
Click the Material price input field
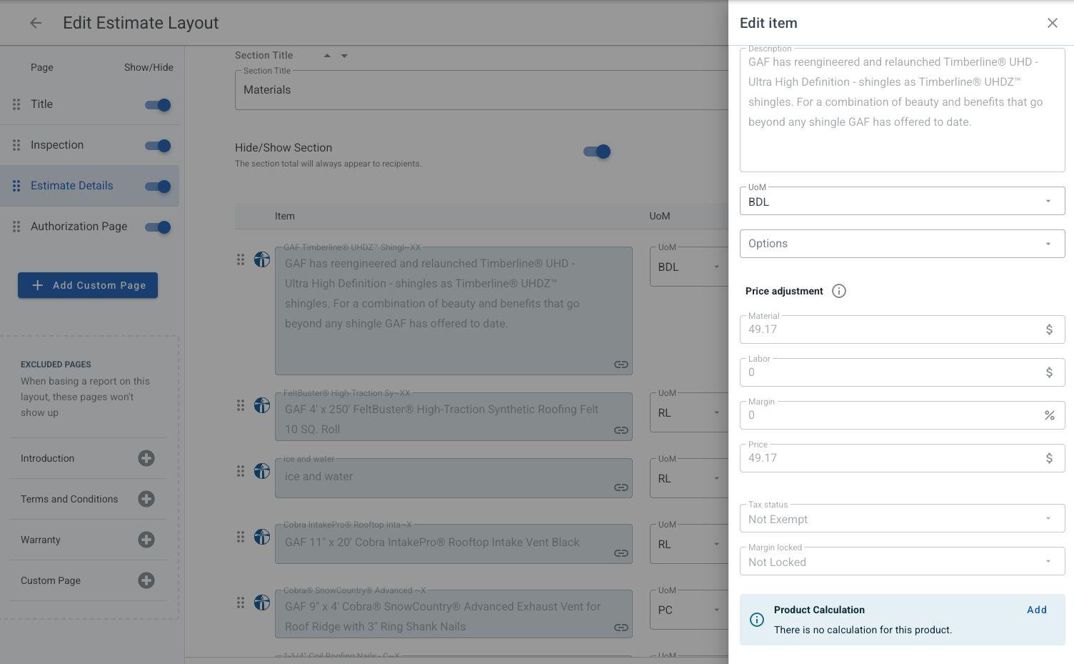[893, 329]
